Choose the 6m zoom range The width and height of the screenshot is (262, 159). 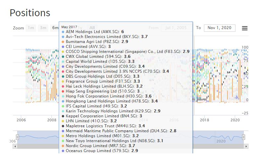coord(55,28)
